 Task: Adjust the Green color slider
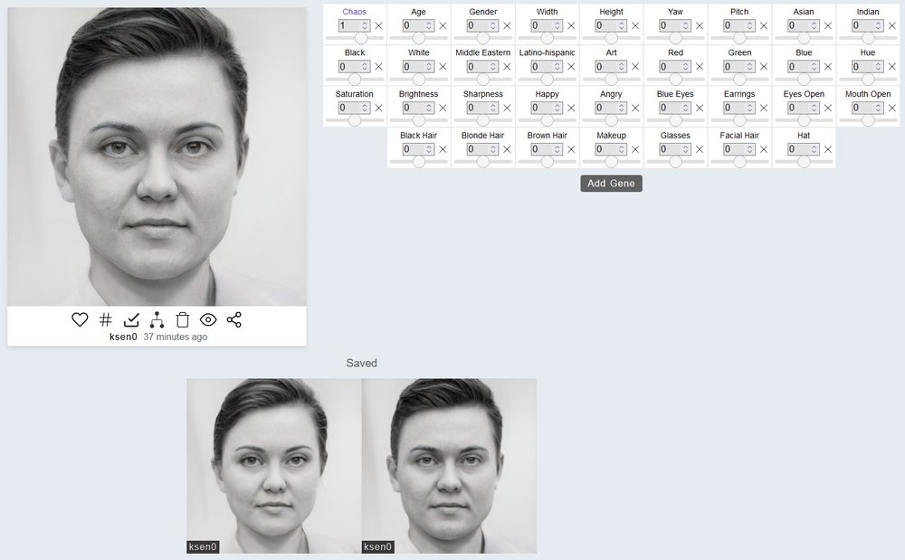point(739,80)
